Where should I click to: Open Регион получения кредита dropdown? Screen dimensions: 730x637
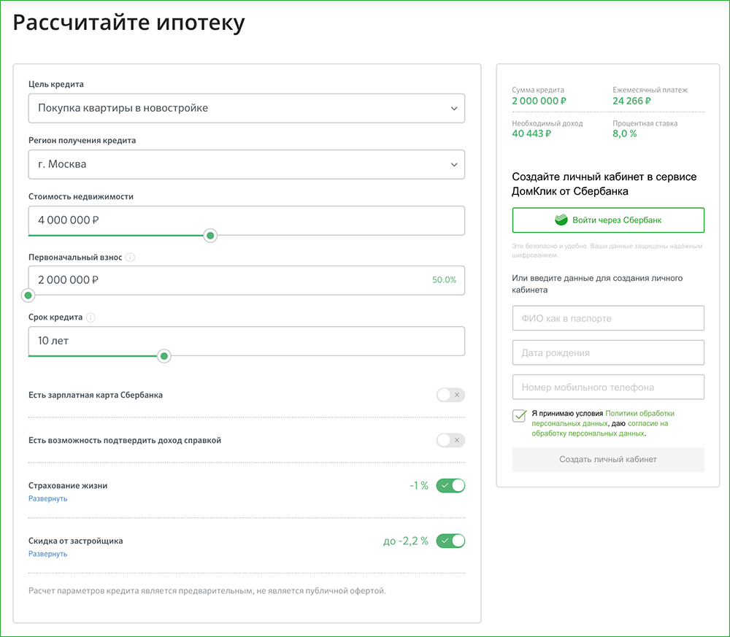point(247,164)
